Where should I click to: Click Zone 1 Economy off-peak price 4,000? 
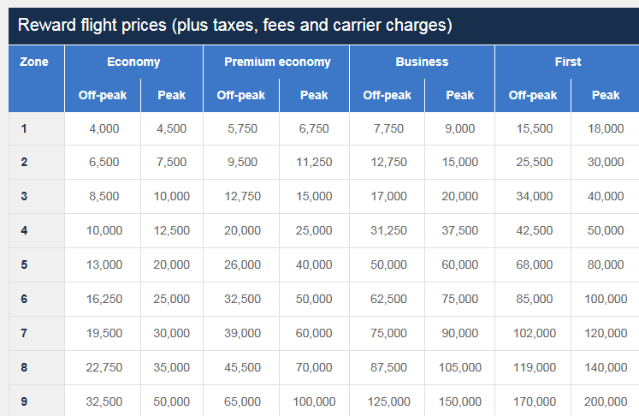click(x=104, y=128)
